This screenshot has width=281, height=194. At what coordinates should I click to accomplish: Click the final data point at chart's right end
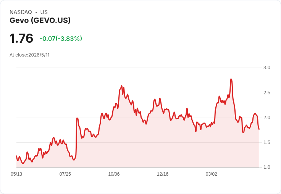click(x=259, y=129)
